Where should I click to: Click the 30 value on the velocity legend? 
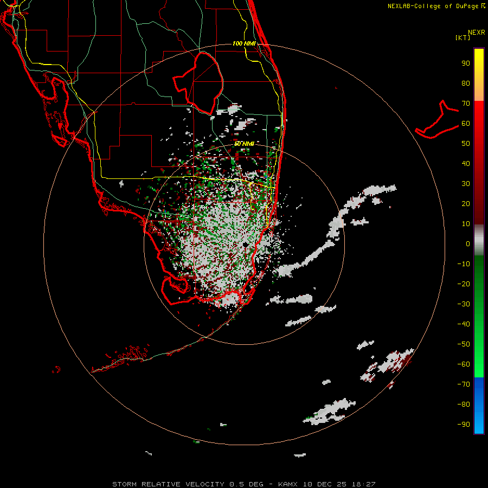click(x=466, y=184)
